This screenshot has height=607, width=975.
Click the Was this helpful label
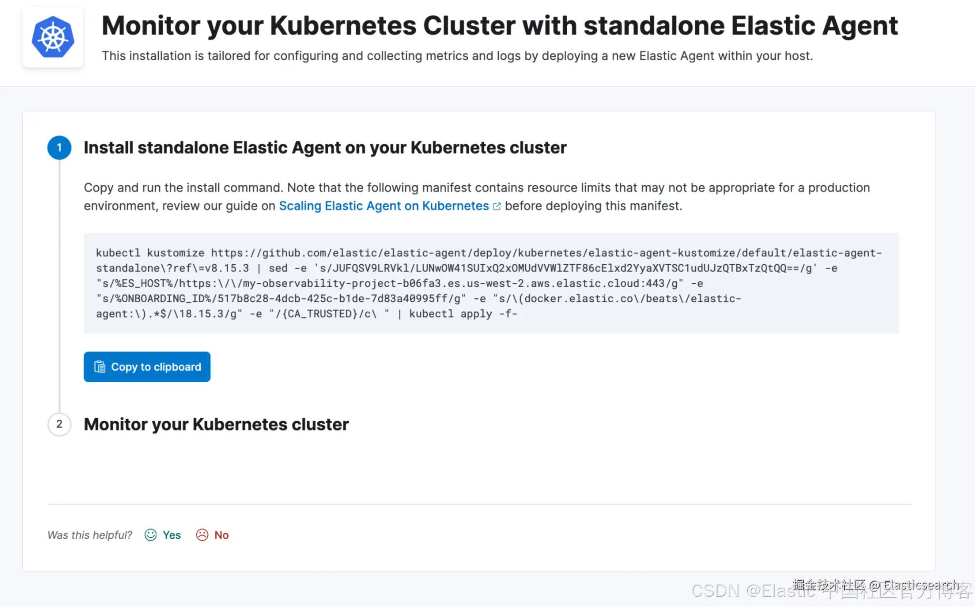click(90, 535)
